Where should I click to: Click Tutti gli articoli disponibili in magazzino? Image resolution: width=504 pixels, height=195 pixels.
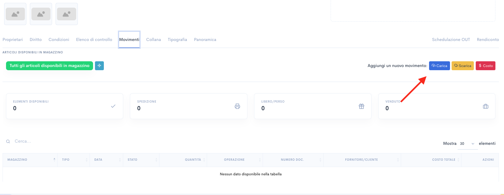(50, 66)
